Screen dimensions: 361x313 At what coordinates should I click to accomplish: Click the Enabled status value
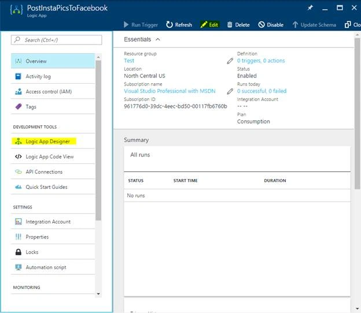(x=247, y=76)
